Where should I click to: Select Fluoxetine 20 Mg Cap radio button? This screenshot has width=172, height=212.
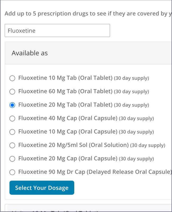(x=12, y=159)
